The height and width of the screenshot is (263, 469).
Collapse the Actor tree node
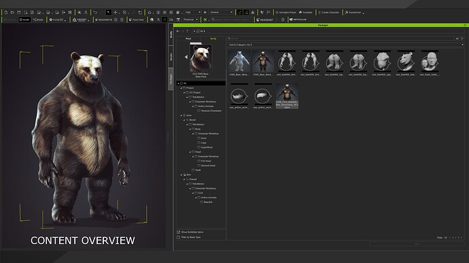click(181, 115)
